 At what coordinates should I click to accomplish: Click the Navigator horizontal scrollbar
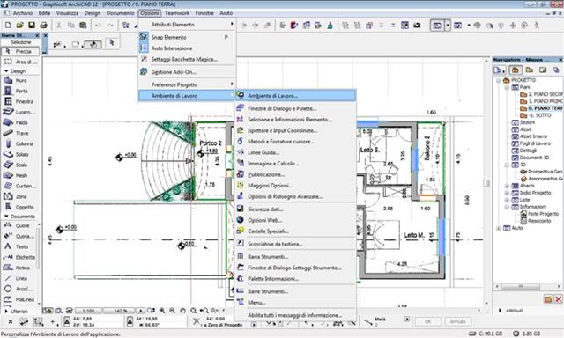click(x=520, y=286)
